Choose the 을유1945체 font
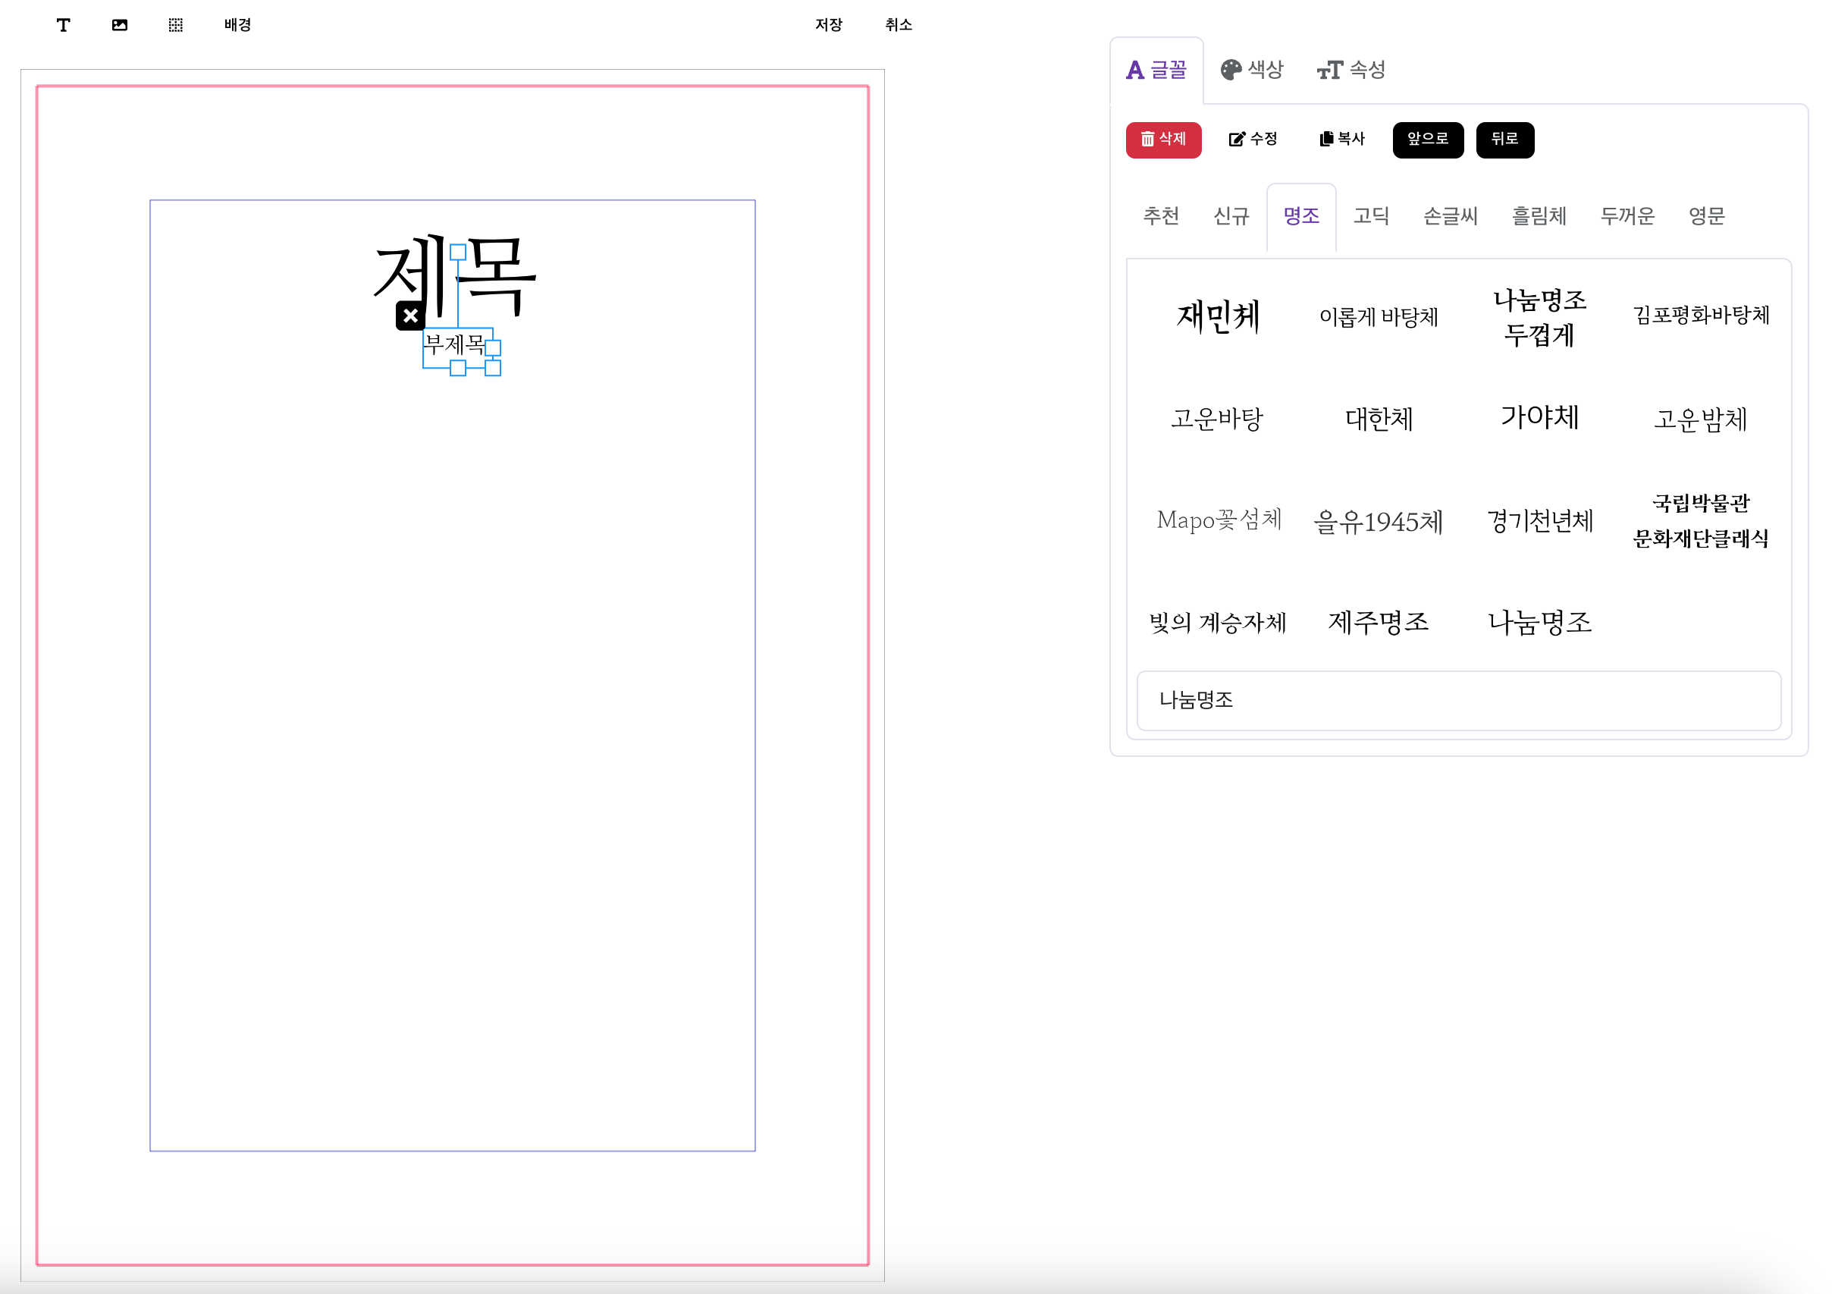 click(1378, 522)
